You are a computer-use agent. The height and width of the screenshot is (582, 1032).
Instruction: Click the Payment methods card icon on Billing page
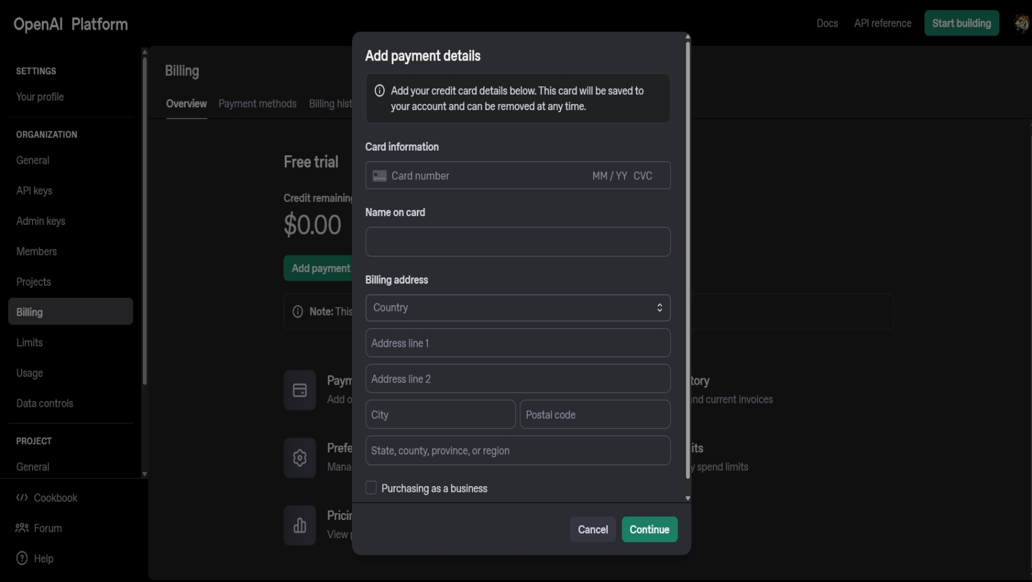(x=299, y=390)
